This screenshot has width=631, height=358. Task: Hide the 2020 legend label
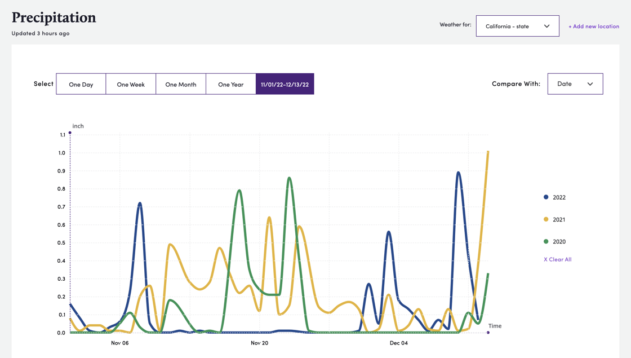point(559,241)
